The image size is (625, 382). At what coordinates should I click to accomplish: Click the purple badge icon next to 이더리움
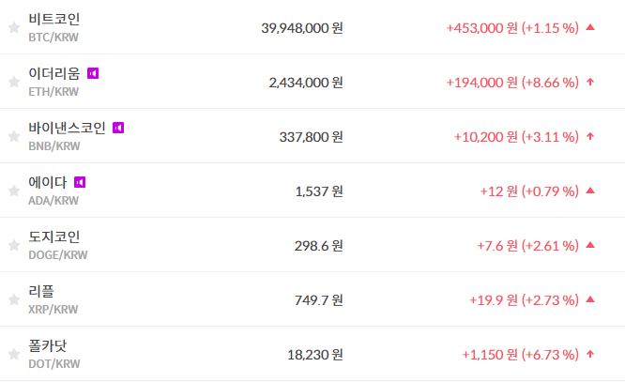coord(92,72)
